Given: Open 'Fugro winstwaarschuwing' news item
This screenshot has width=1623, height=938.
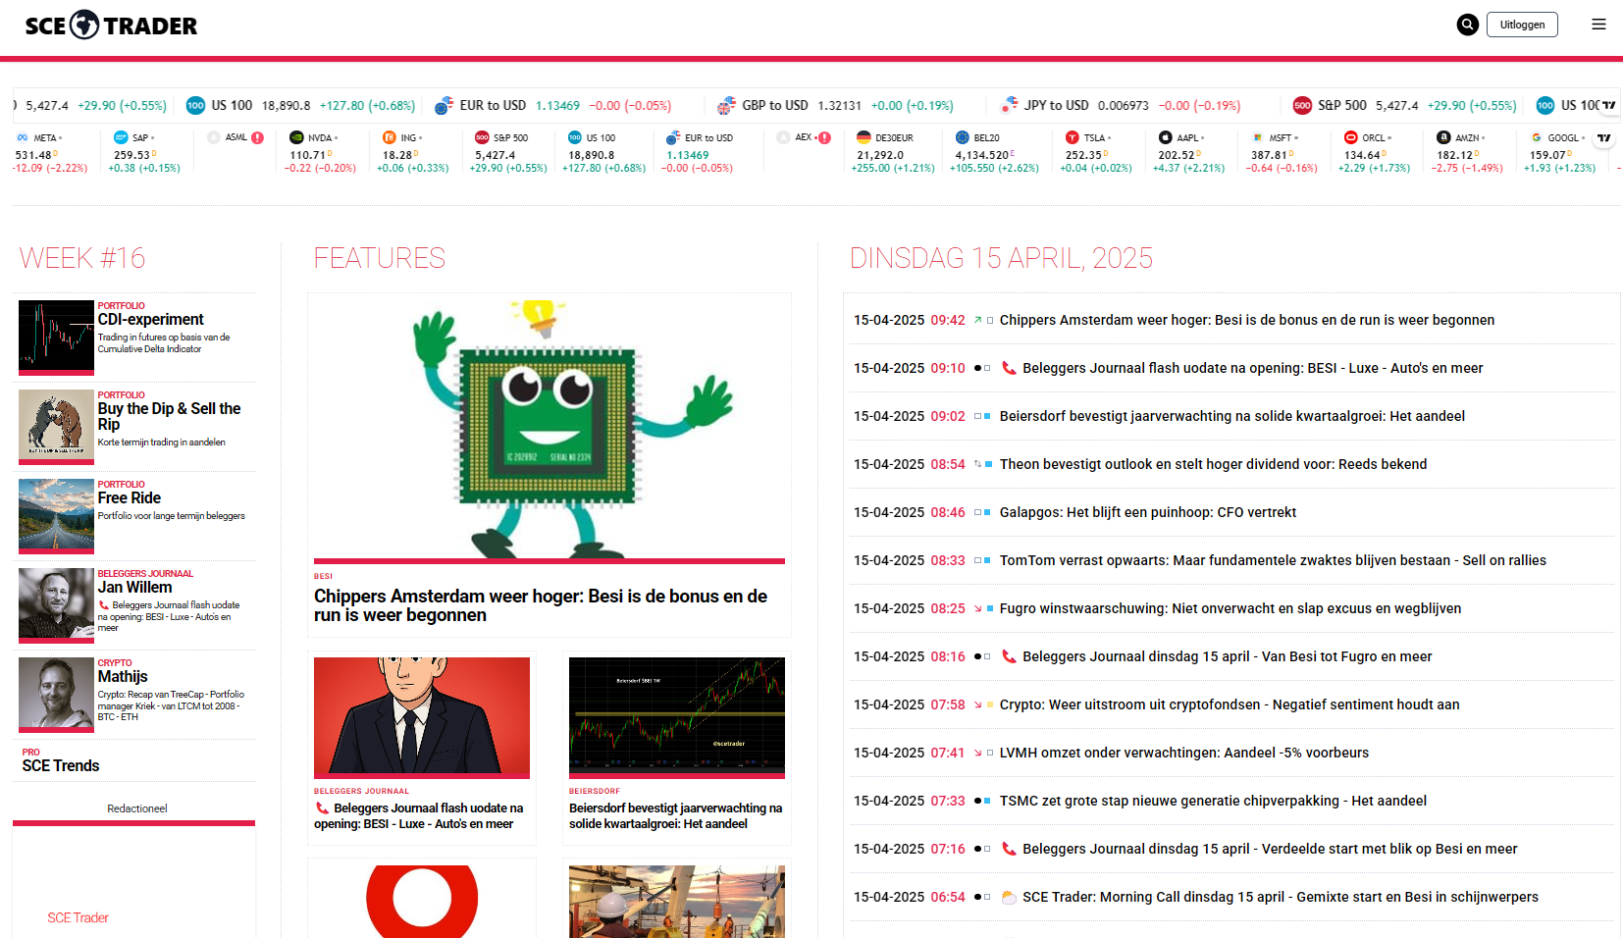Looking at the screenshot, I should click(1230, 608).
